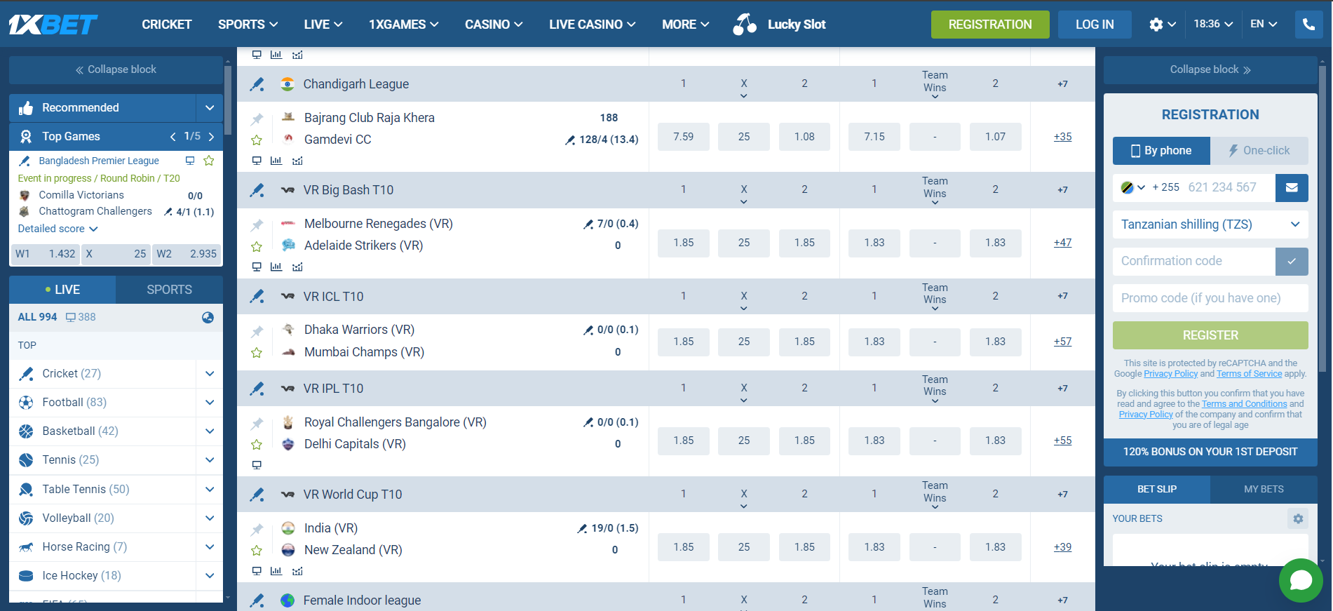
Task: Open broadcast monitor for Melbourne Renegades match
Action: (x=257, y=267)
